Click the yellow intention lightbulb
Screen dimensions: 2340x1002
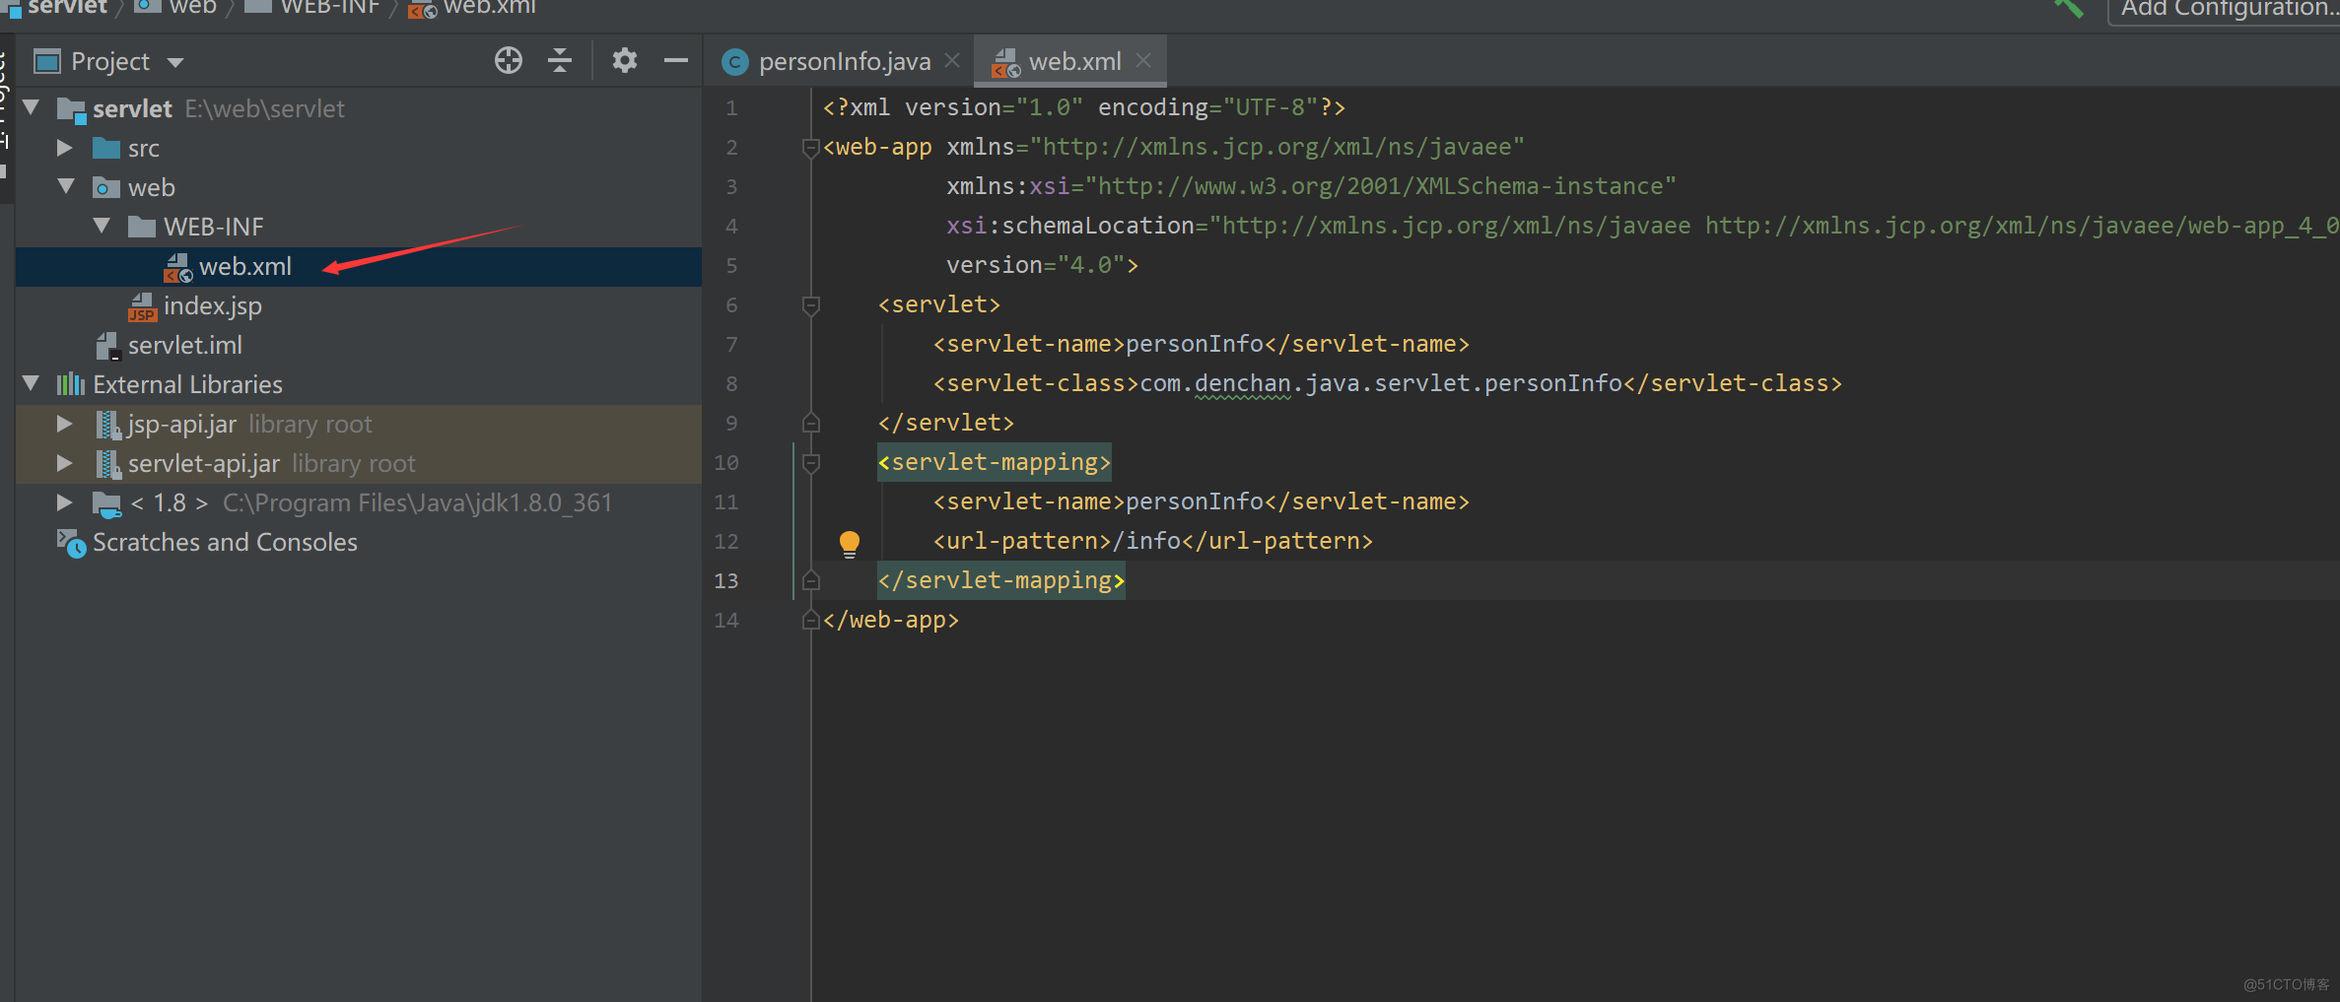(850, 543)
